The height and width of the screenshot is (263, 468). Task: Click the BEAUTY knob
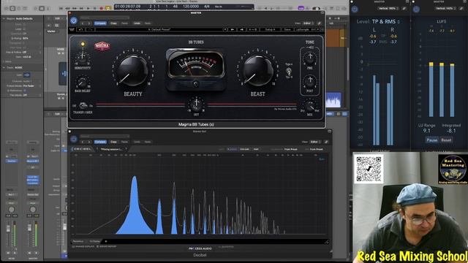132,70
